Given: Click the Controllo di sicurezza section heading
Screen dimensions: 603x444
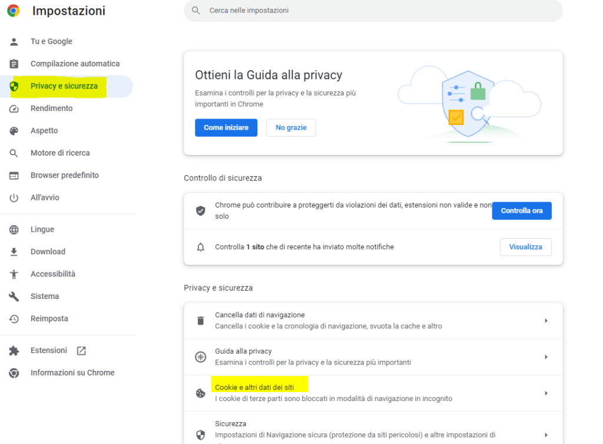Looking at the screenshot, I should 223,178.
